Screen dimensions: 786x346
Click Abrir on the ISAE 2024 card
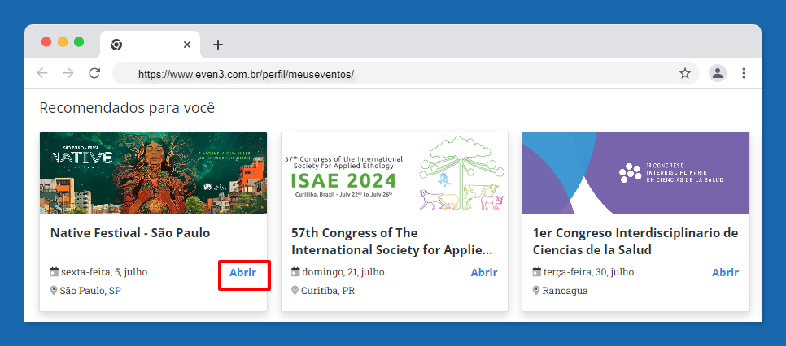click(x=484, y=273)
